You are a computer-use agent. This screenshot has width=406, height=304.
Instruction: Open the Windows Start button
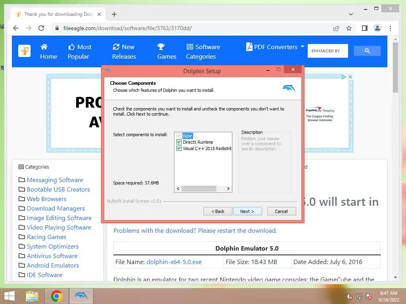coord(10,296)
